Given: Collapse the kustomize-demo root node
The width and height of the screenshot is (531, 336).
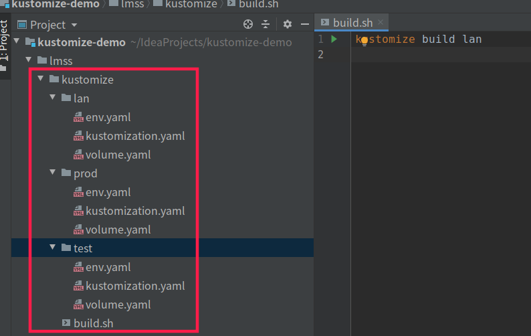Looking at the screenshot, I should [x=17, y=41].
